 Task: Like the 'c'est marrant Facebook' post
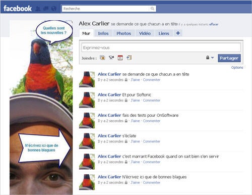pos(135,162)
